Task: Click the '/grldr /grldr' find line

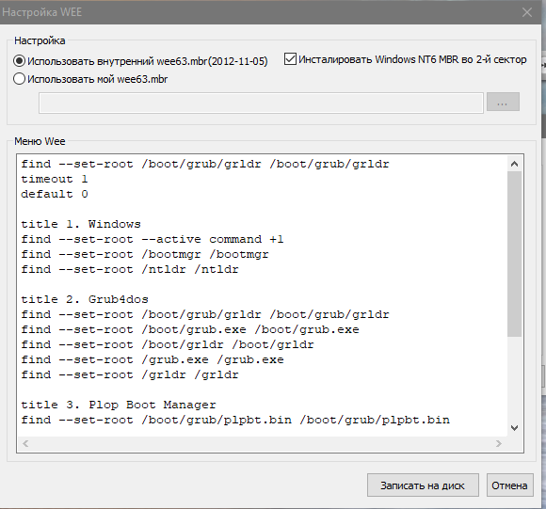Action: [x=130, y=374]
